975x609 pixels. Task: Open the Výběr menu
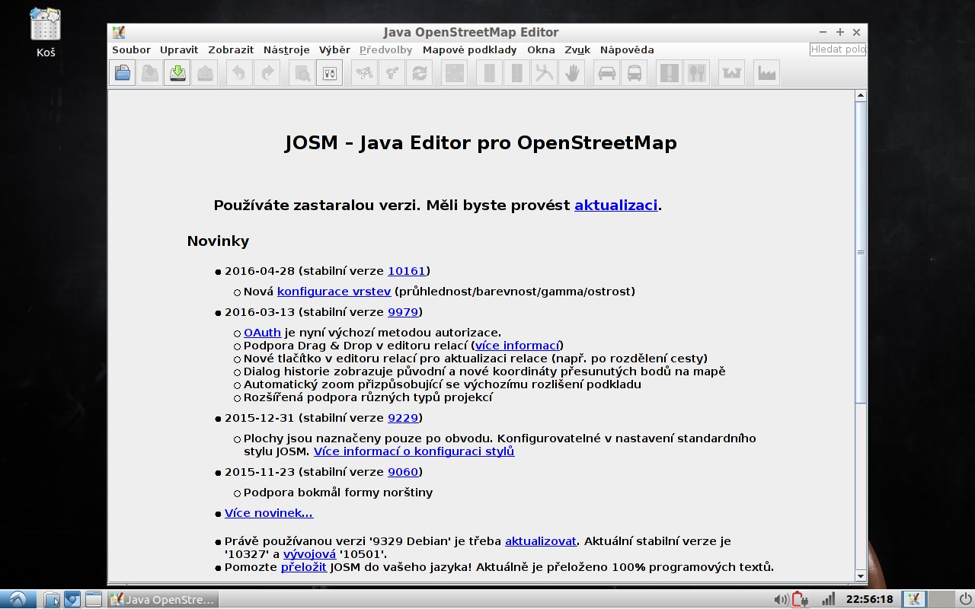[x=334, y=49]
